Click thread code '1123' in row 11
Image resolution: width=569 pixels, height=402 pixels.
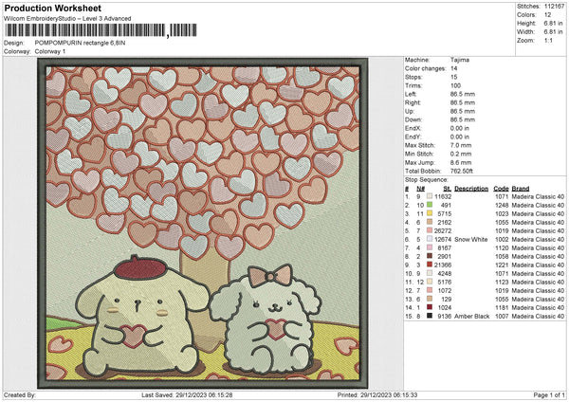click(502, 283)
